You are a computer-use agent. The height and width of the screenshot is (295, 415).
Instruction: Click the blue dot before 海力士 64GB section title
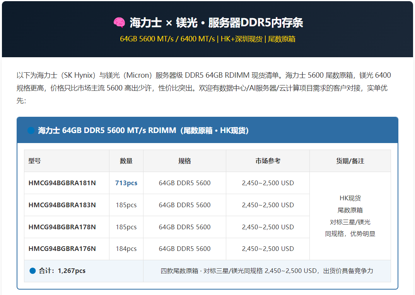click(31, 130)
